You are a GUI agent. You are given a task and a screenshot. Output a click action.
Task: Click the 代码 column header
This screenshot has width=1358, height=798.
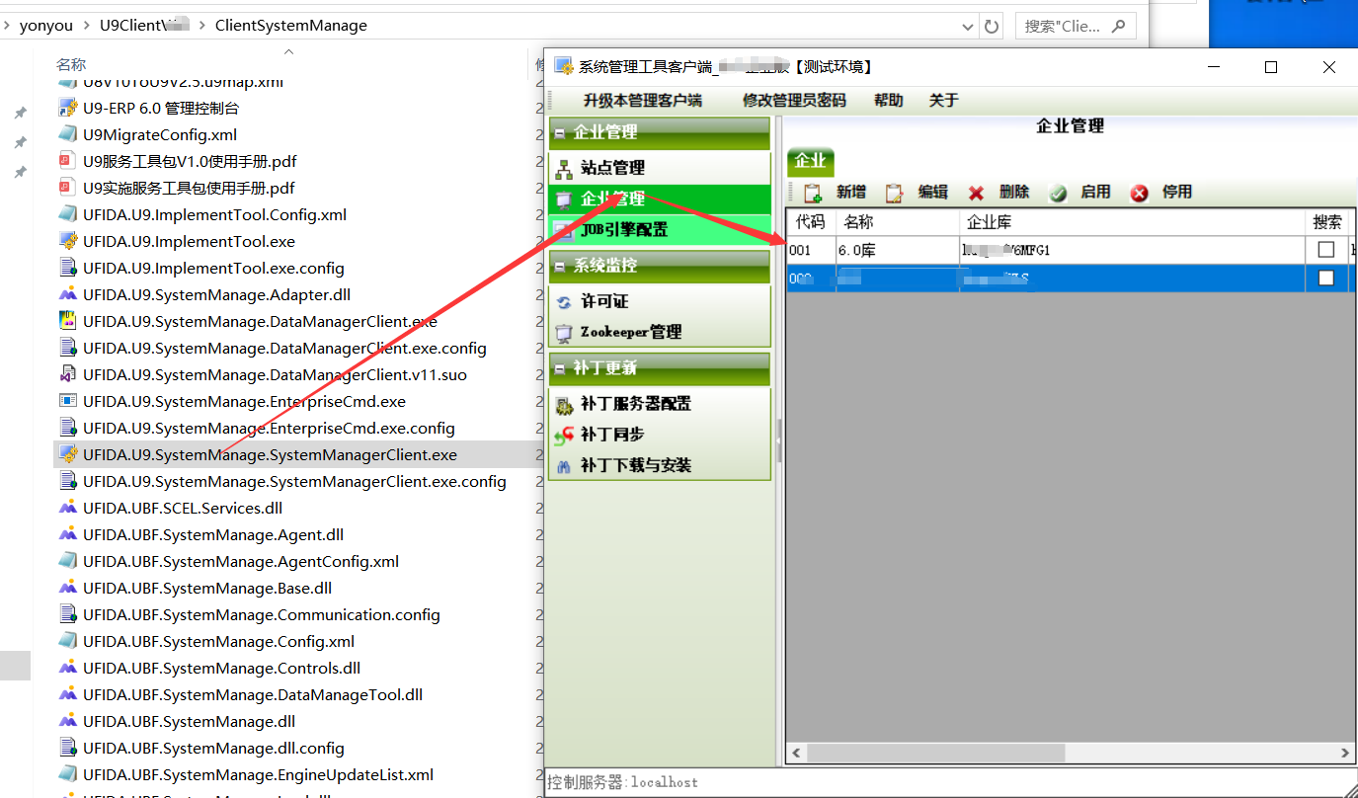[811, 222]
